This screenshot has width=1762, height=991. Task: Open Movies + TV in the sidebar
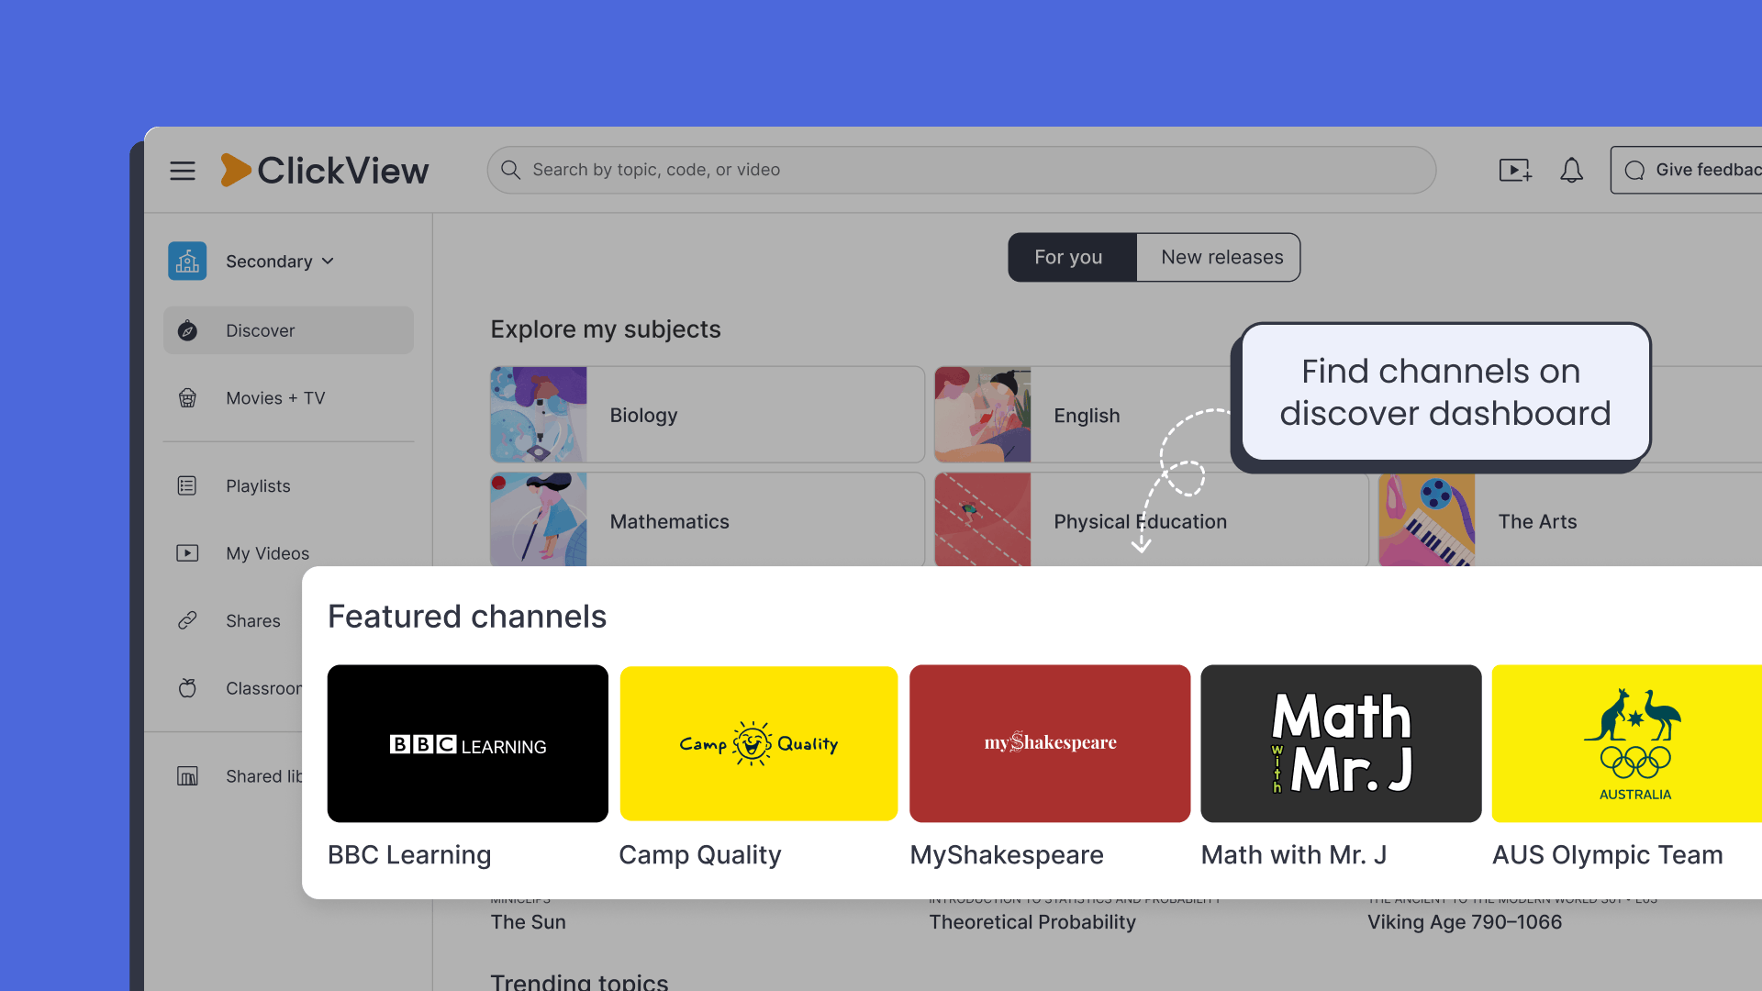[288, 398]
